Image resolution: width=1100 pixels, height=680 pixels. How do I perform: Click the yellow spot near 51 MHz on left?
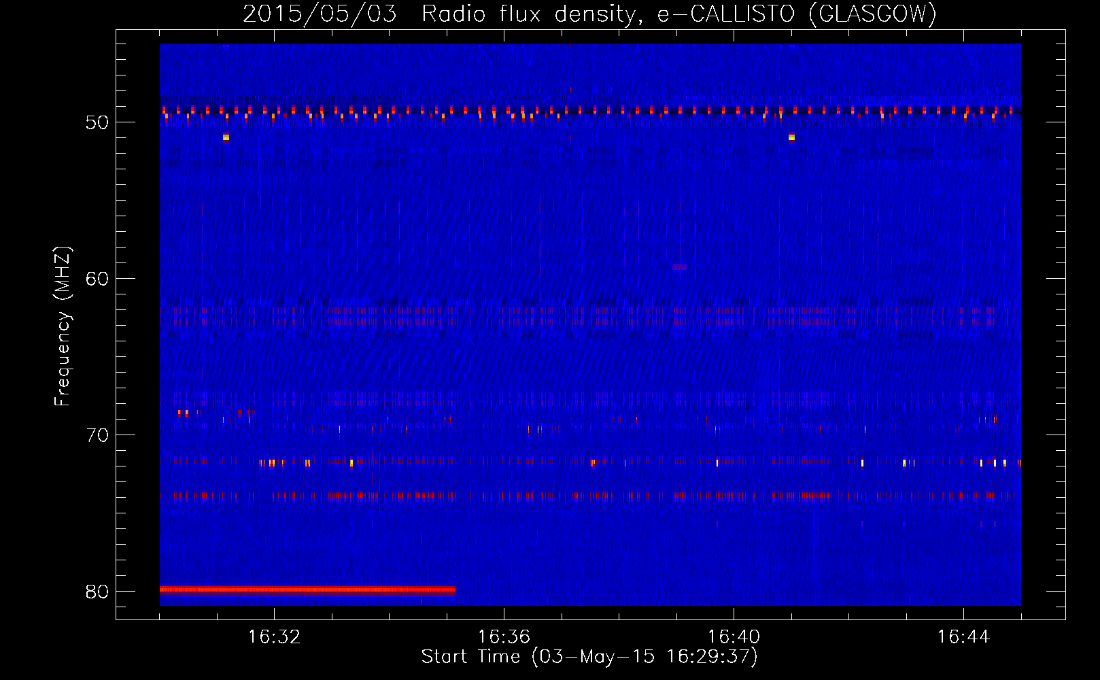click(x=226, y=137)
